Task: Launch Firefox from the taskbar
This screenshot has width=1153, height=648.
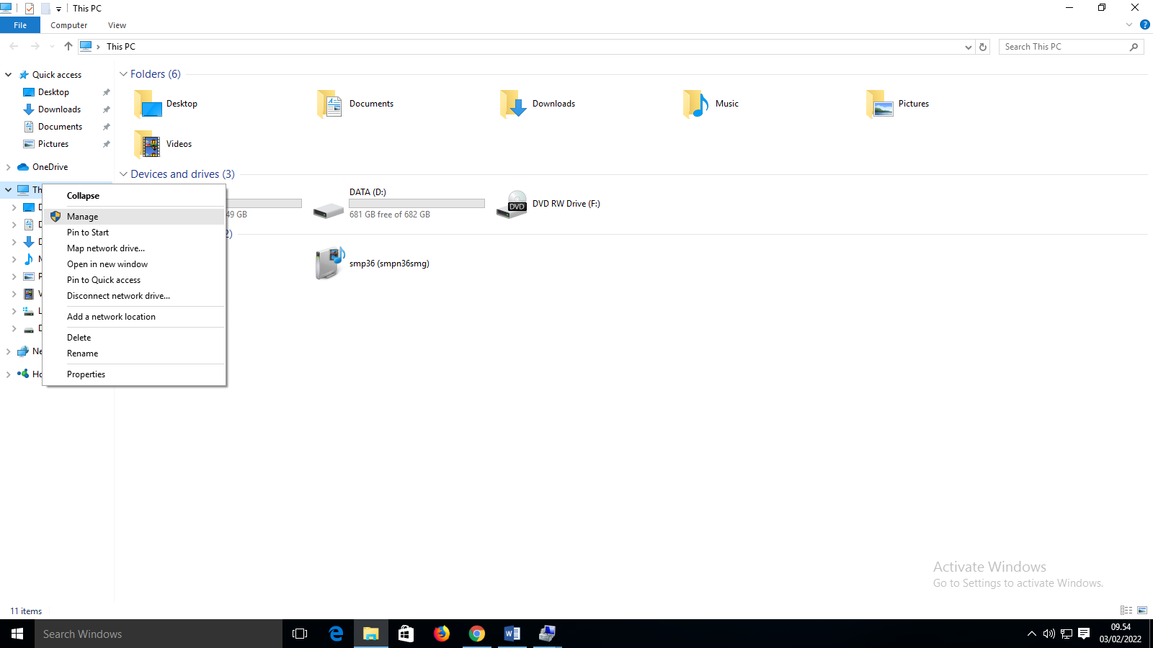Action: click(x=442, y=634)
